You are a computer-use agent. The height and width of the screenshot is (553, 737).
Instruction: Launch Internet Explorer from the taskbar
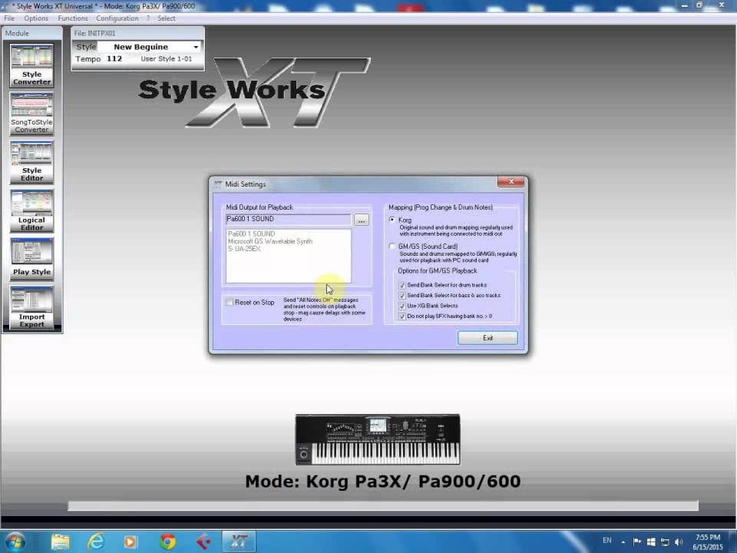pos(96,541)
